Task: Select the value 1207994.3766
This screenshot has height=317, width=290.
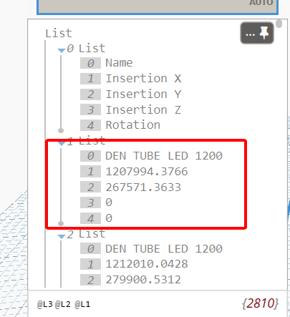Action: 147,172
